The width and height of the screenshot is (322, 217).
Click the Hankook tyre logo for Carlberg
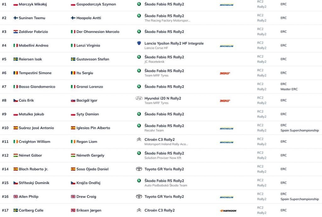tap(228, 211)
